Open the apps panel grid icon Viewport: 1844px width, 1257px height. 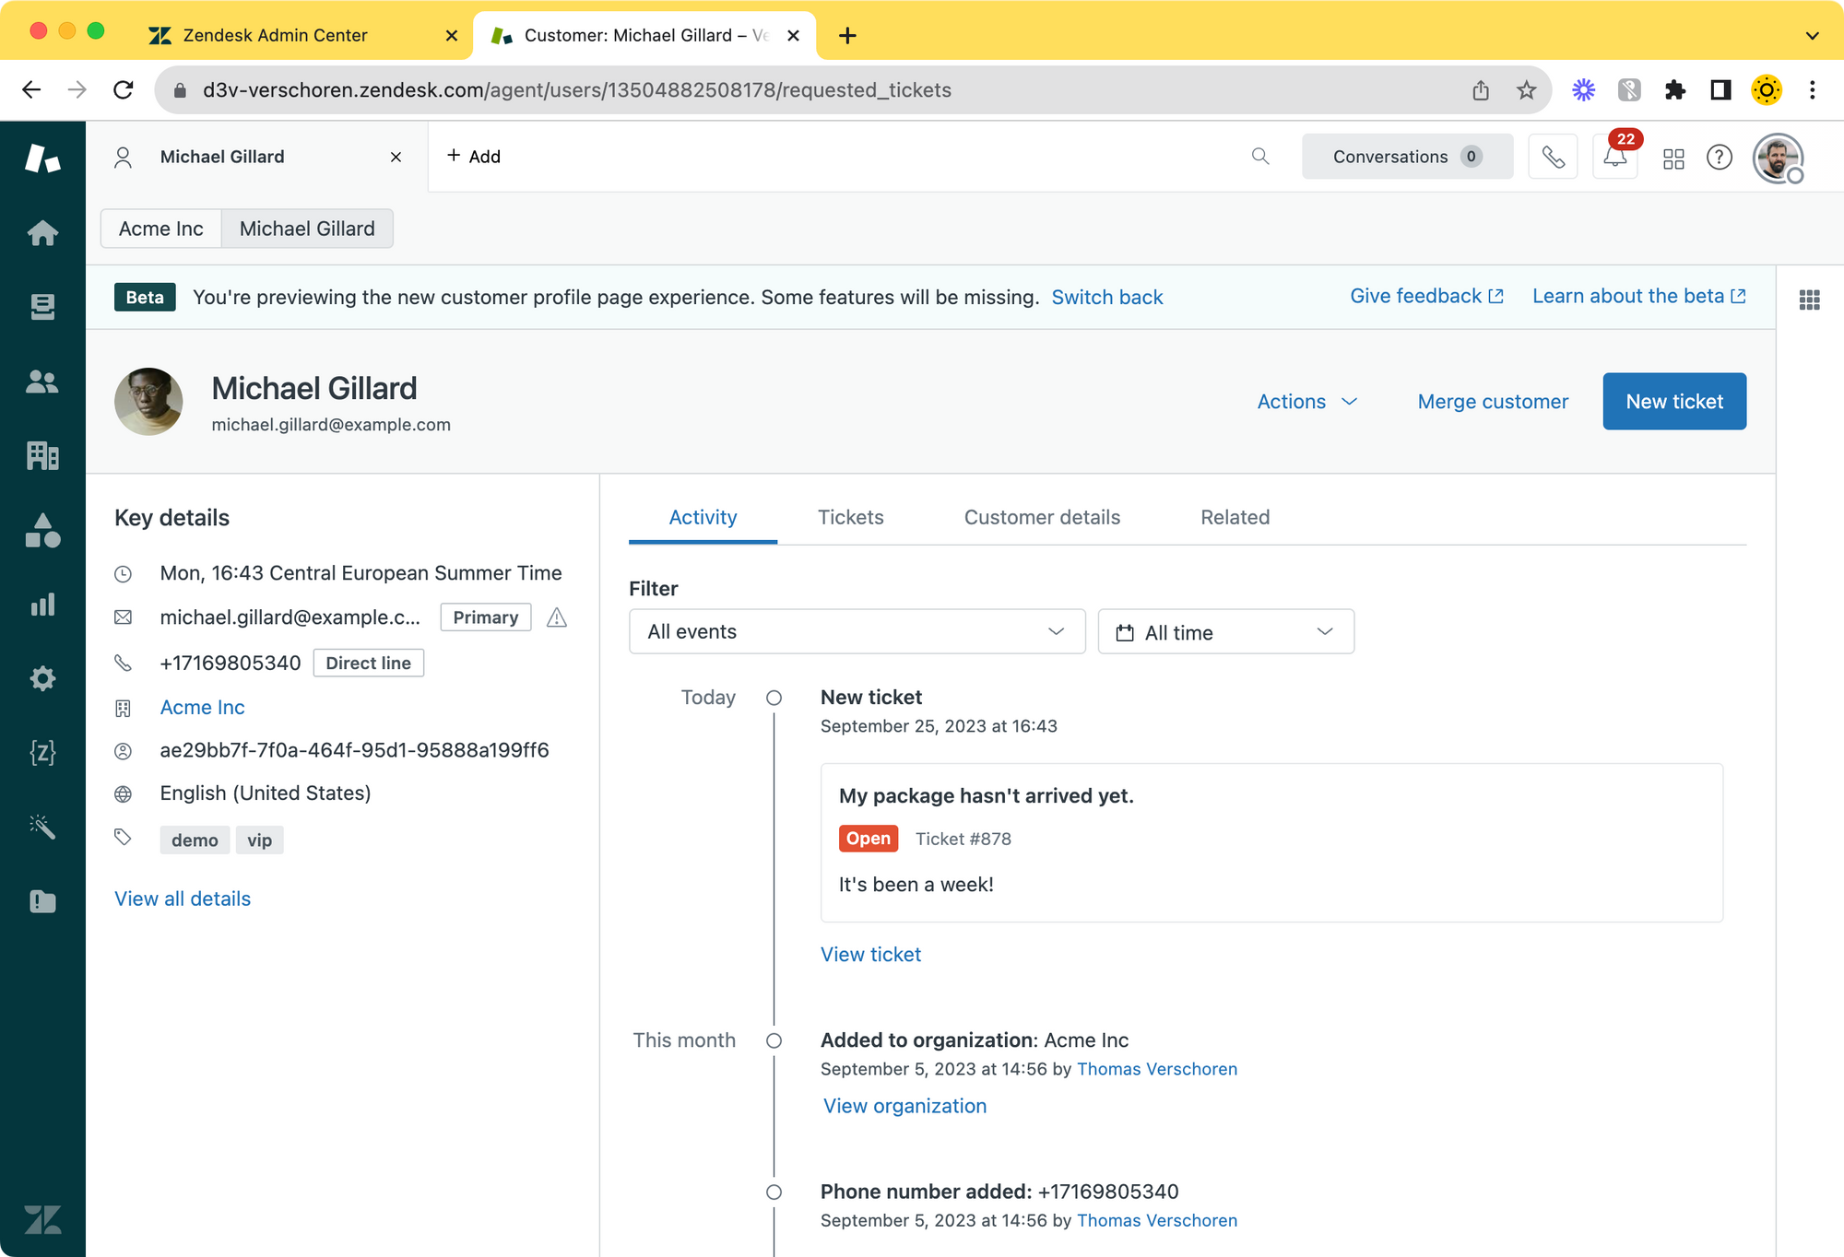[1809, 300]
